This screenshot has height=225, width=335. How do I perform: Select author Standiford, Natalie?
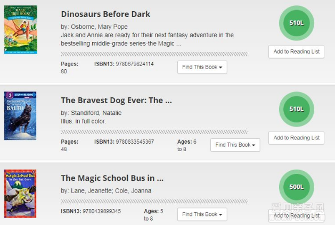96,113
